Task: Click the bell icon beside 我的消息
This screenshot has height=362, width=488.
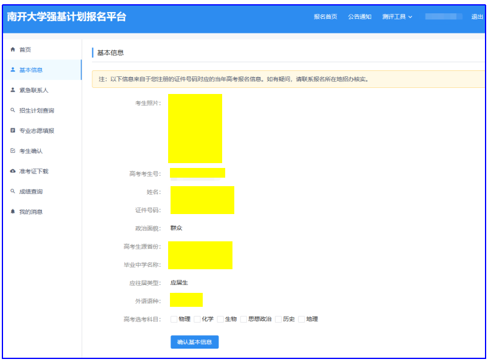Action: 13,212
